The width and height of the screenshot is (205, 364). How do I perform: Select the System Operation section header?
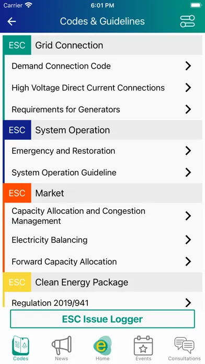(102, 130)
